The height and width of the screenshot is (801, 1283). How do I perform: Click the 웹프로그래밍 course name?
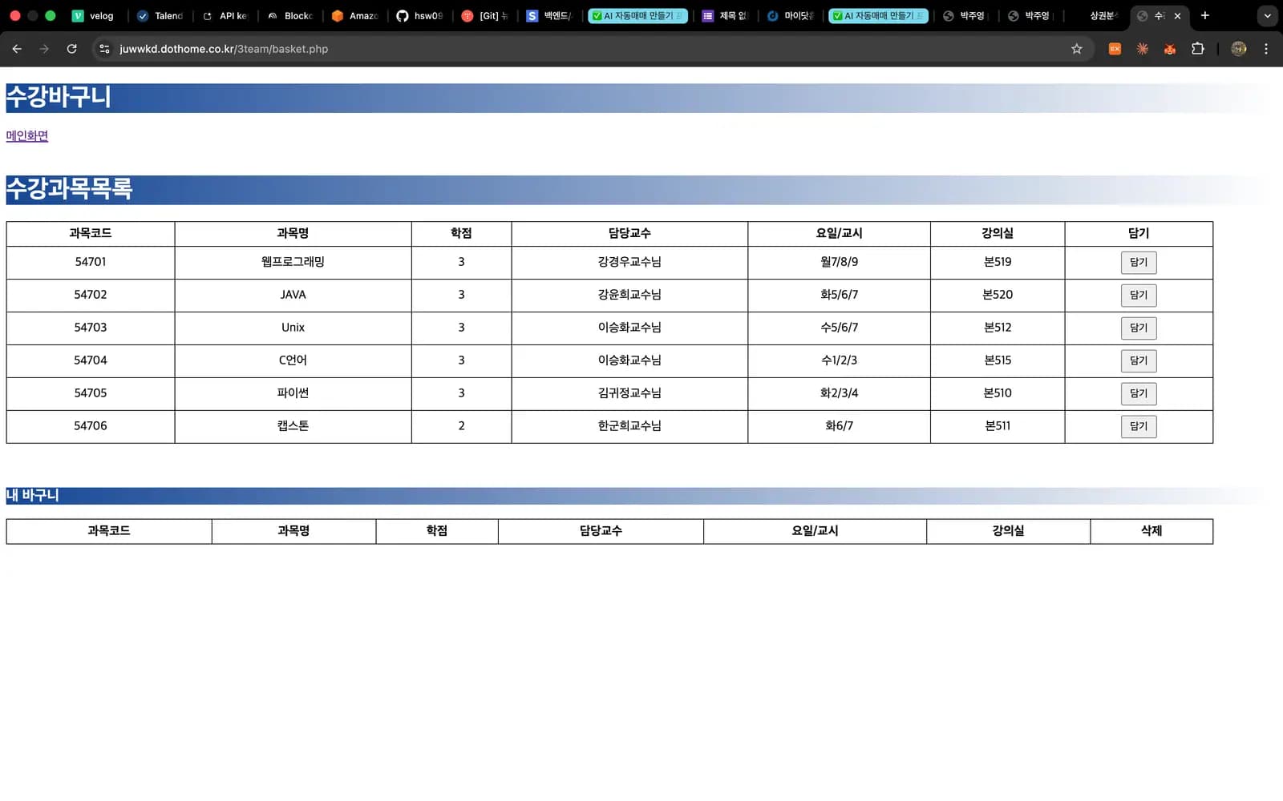[293, 262]
